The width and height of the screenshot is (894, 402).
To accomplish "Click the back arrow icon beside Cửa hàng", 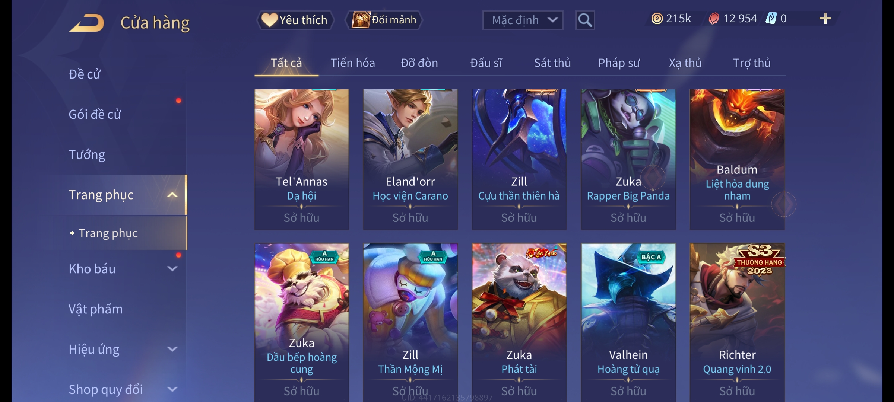I will pyautogui.click(x=87, y=23).
